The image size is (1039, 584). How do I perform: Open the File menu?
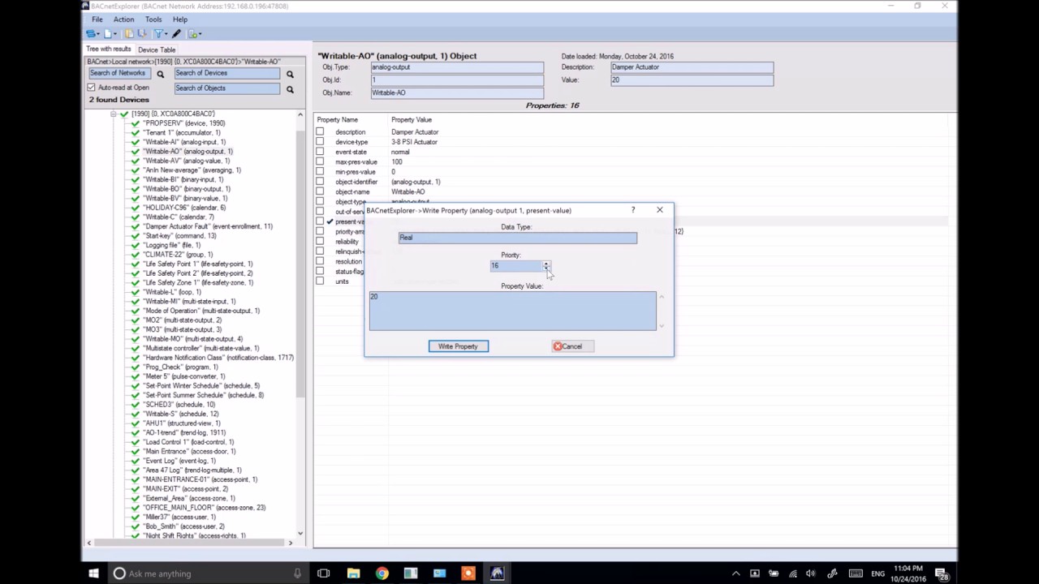[x=97, y=19]
